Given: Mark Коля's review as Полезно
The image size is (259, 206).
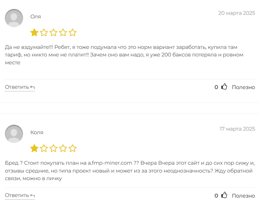Looking at the screenshot, I should (243, 196).
